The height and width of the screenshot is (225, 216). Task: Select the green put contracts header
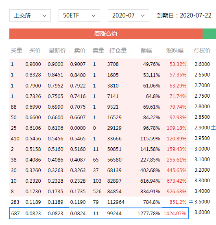209,34
